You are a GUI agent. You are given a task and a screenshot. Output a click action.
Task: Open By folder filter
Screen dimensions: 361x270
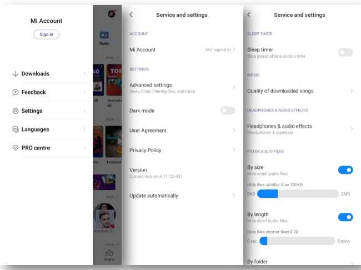300,262
